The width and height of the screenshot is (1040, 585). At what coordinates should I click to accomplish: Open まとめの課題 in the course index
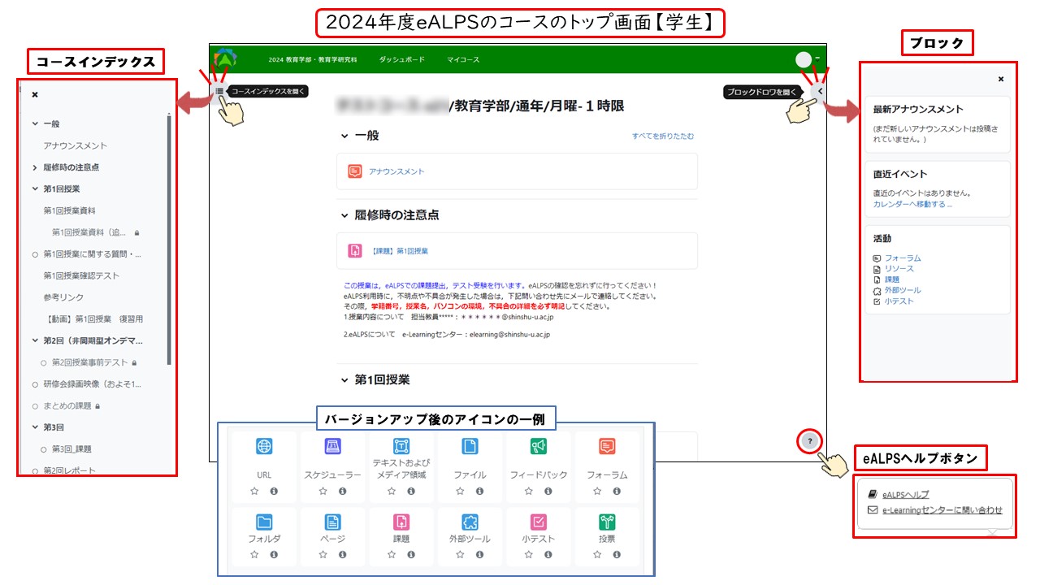click(67, 405)
